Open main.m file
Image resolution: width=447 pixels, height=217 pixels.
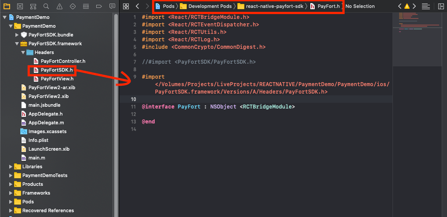[37, 158]
